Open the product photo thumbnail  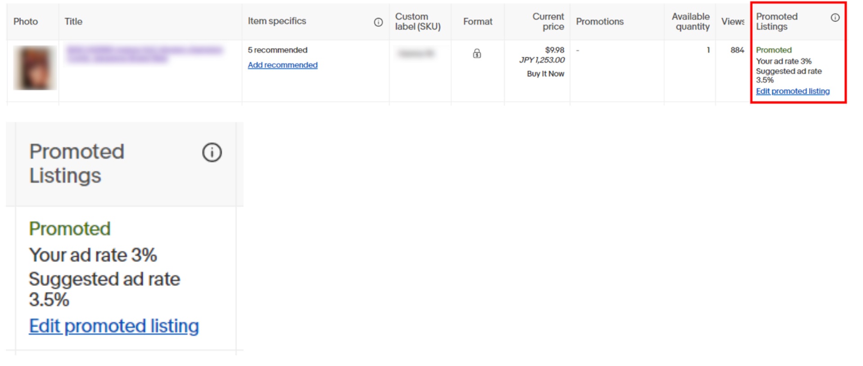(35, 68)
